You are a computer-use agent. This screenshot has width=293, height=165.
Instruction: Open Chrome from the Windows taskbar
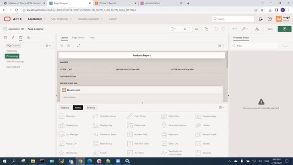pyautogui.click(x=81, y=161)
